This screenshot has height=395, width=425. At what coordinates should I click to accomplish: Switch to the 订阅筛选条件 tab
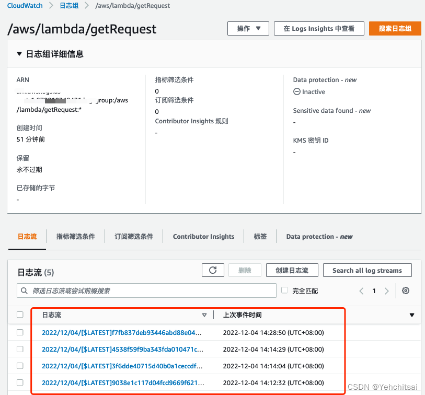tap(134, 237)
